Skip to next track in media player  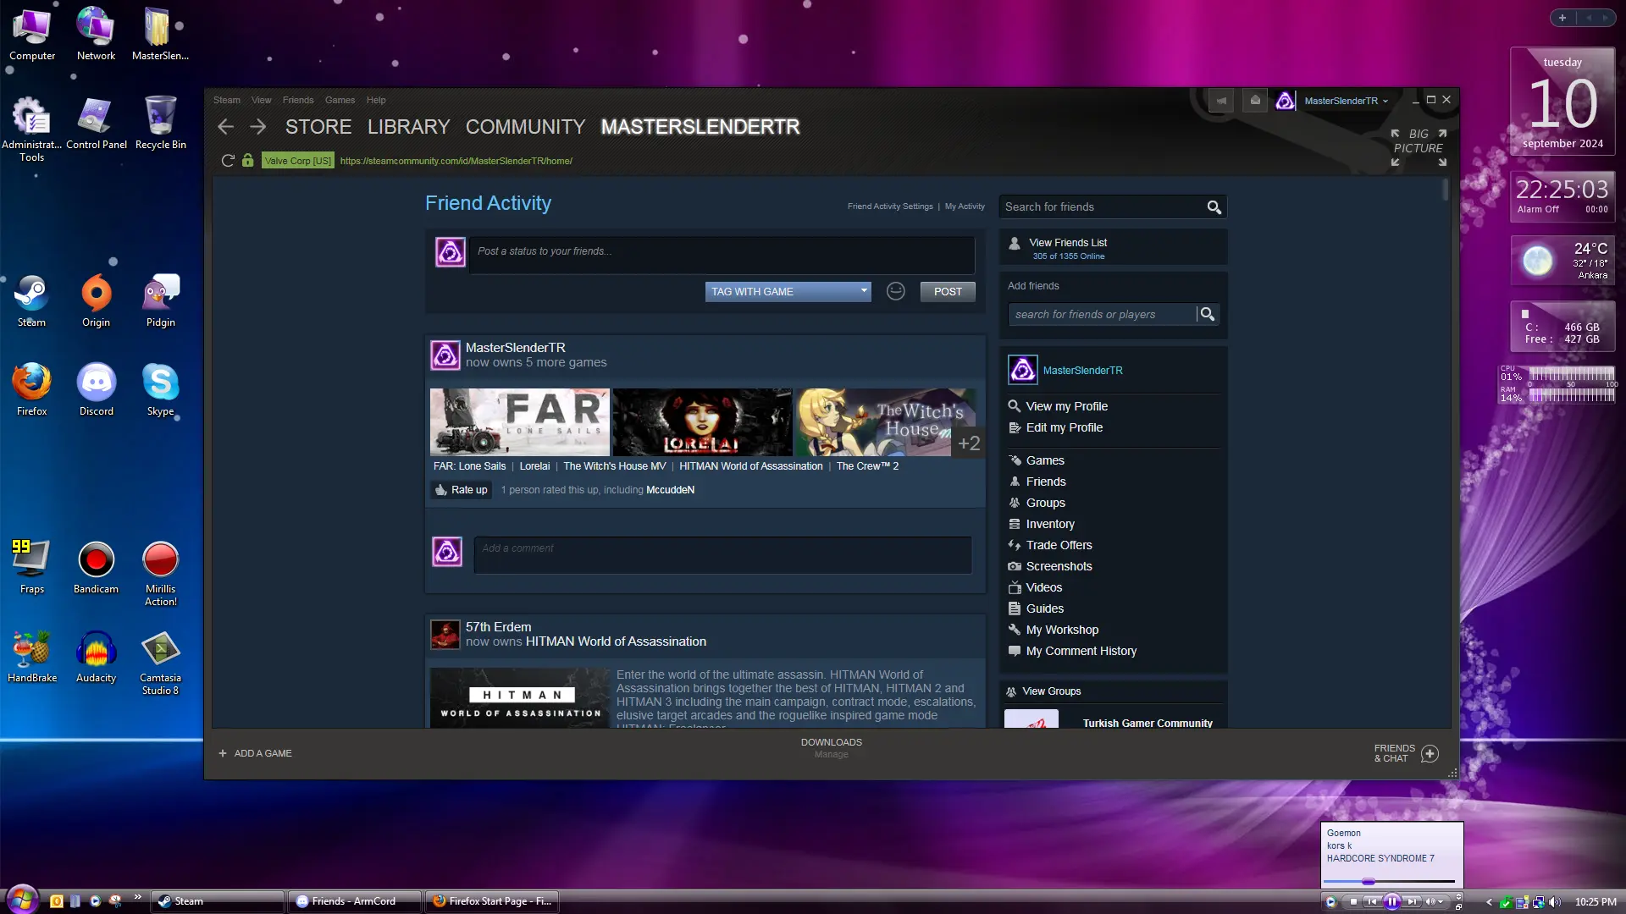point(1412,902)
